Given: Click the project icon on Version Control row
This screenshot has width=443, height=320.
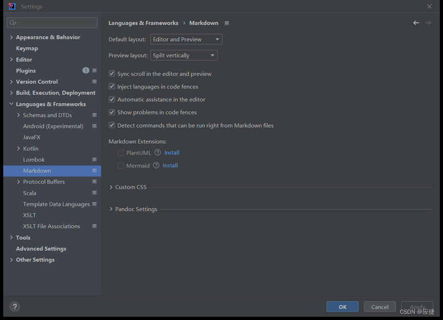Looking at the screenshot, I should 94,81.
